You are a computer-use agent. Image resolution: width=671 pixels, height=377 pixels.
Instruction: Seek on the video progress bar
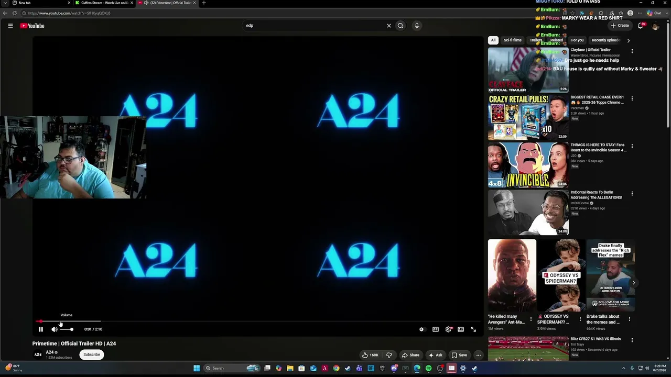tap(257, 321)
